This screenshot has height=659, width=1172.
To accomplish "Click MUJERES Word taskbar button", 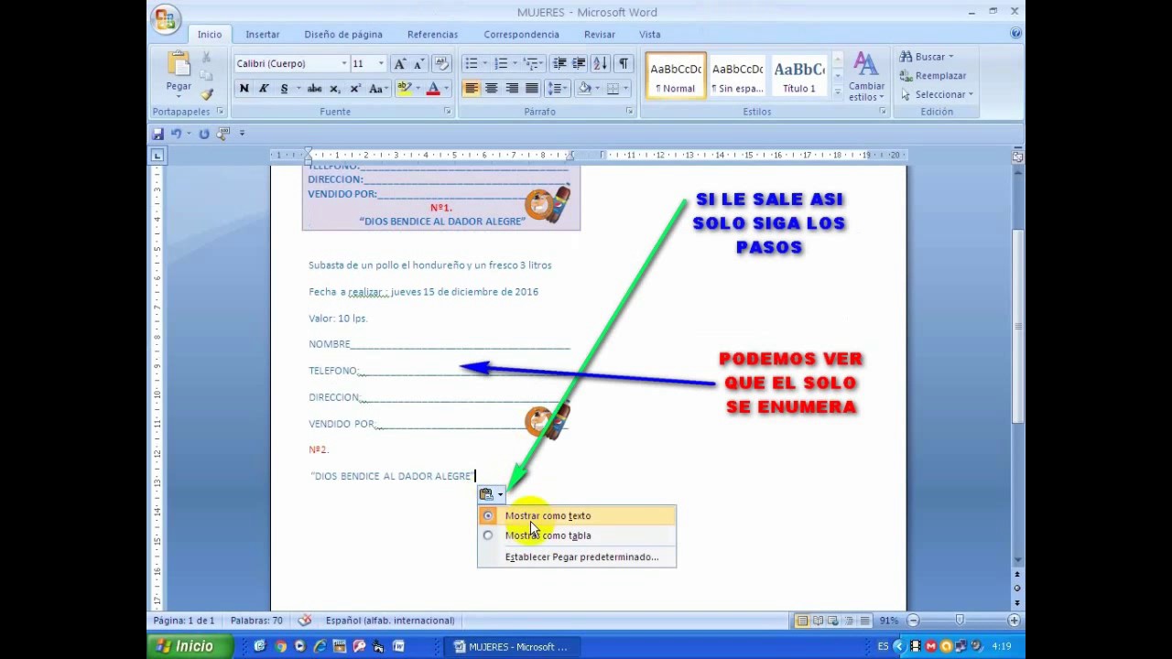I will (x=511, y=647).
